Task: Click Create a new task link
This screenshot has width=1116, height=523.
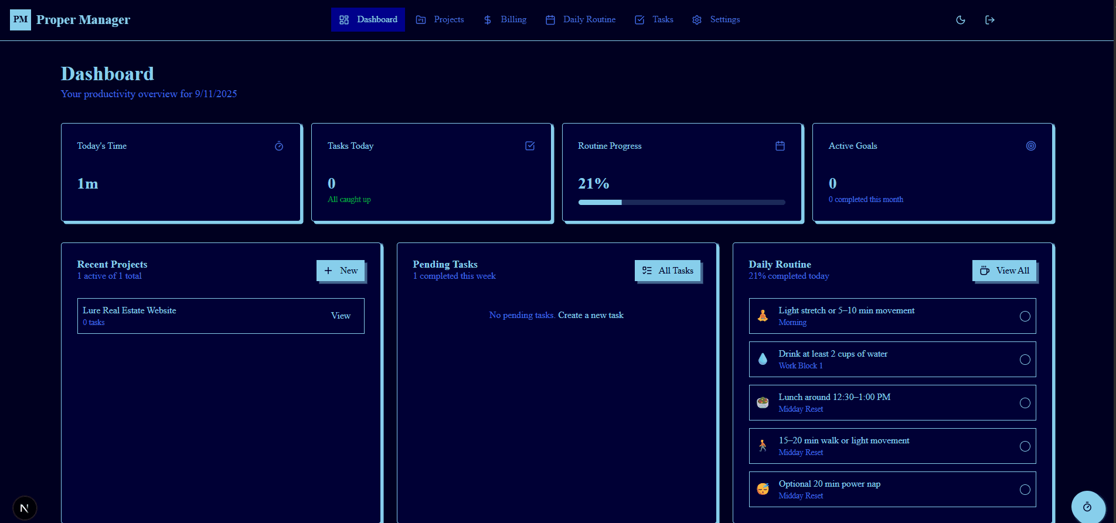Action: (590, 315)
